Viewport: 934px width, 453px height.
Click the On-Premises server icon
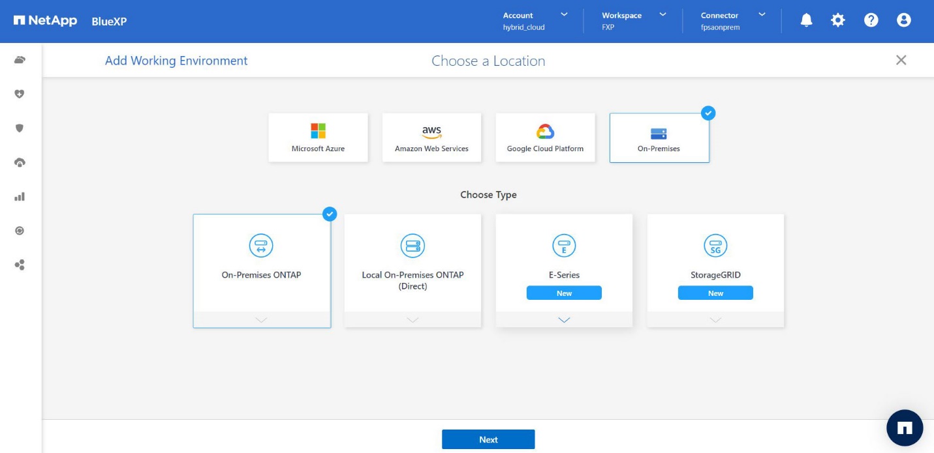tap(659, 134)
